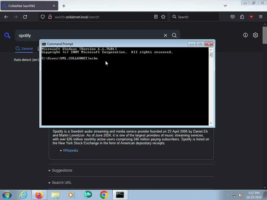Open the SearXNG about info icon

pyautogui.click(x=245, y=35)
